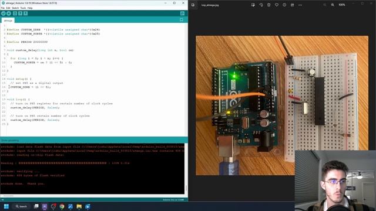Click the avrdude done Thank you line
The image size is (376, 211).
(x=23, y=183)
